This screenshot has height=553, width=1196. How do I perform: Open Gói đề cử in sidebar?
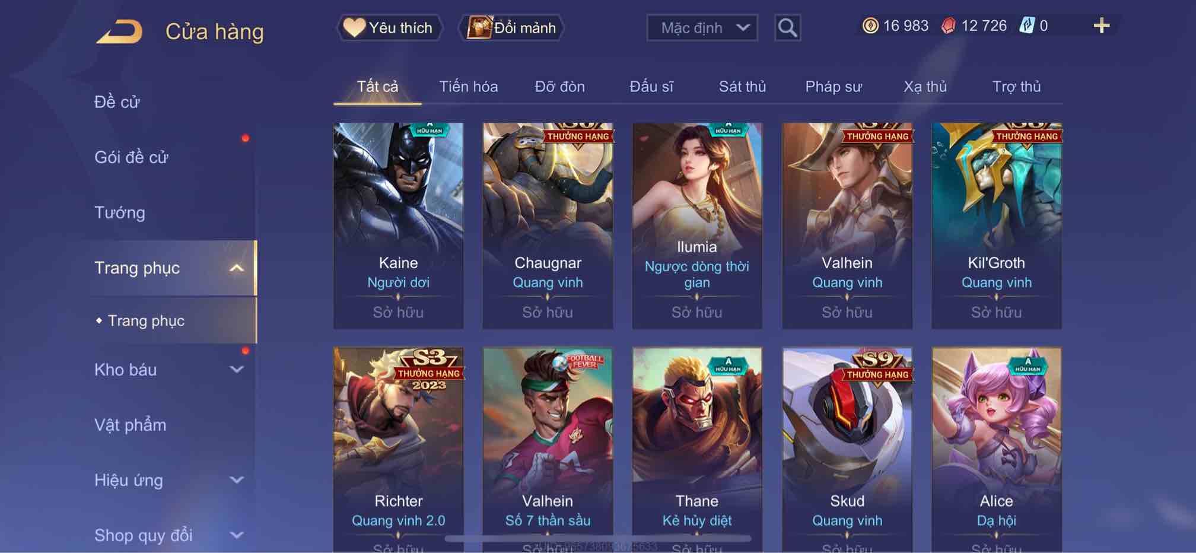pos(131,157)
